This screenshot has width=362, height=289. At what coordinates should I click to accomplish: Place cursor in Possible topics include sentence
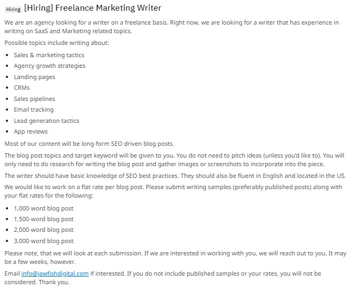click(57, 43)
